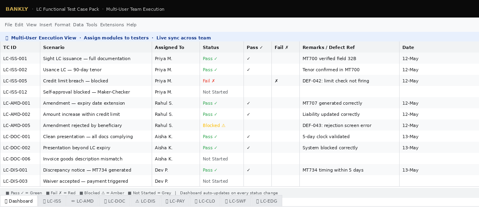Switch to the LC-DOC sheet tab
This screenshot has width=479, height=207.
[x=115, y=201]
